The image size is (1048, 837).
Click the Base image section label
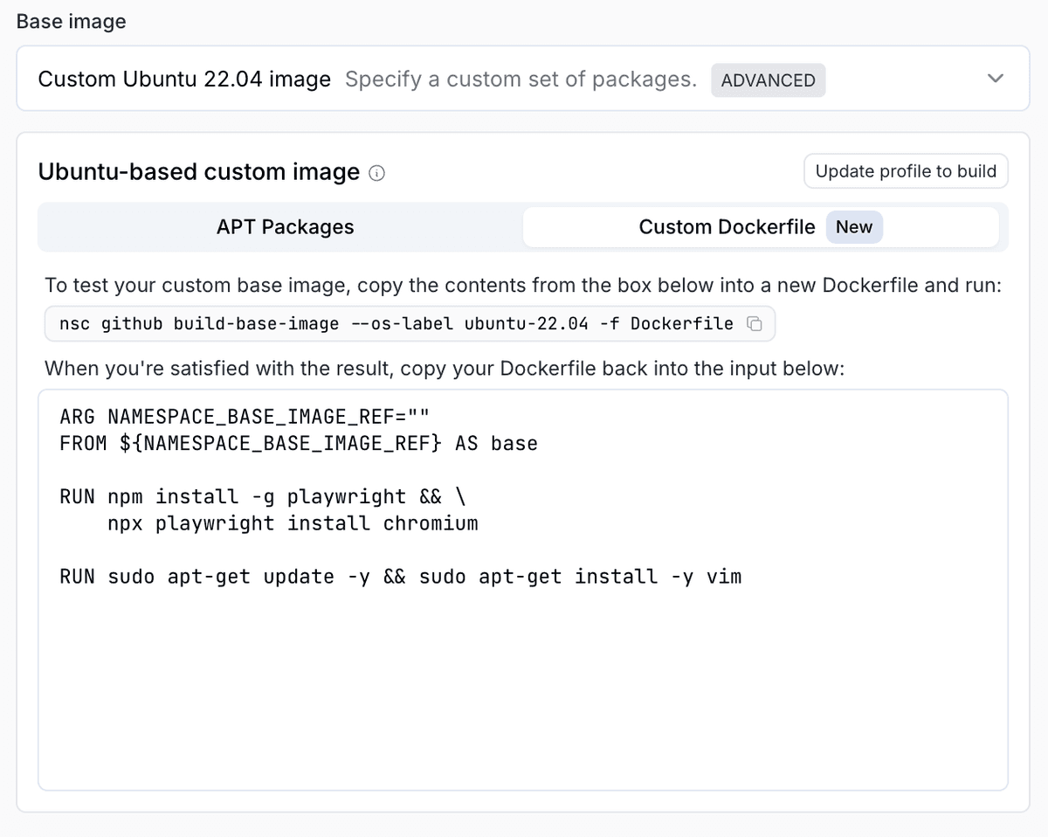(x=70, y=21)
